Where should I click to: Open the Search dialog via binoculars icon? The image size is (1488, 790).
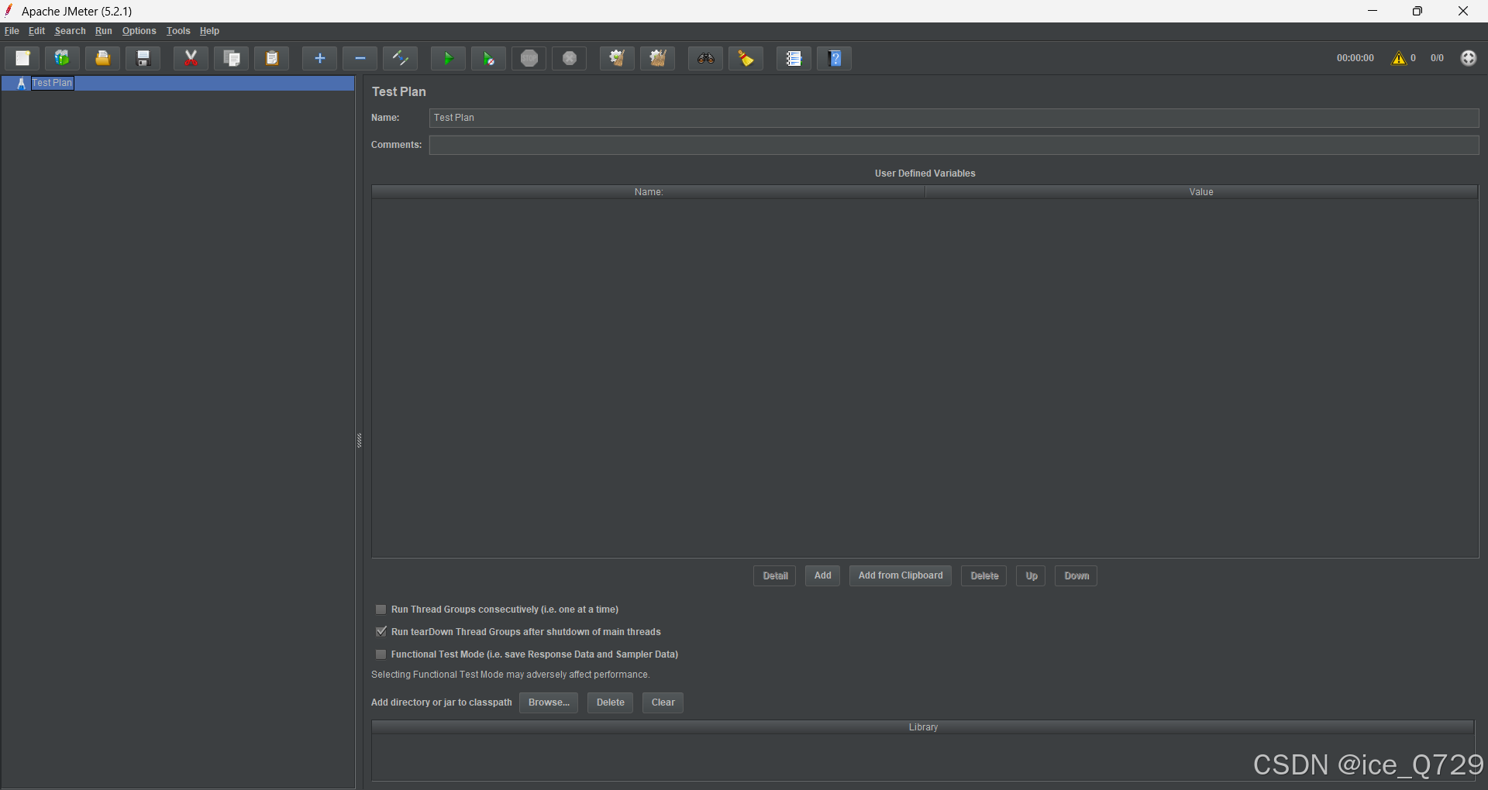point(705,58)
